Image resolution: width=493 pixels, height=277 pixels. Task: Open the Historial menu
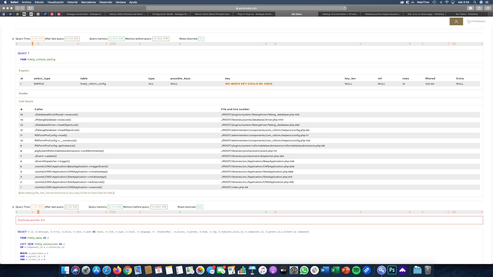coord(72,2)
